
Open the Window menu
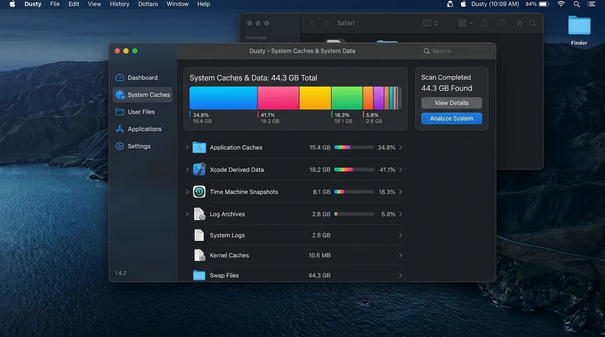tap(178, 4)
